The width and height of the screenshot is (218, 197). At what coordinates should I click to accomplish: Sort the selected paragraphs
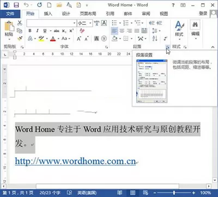155,38
